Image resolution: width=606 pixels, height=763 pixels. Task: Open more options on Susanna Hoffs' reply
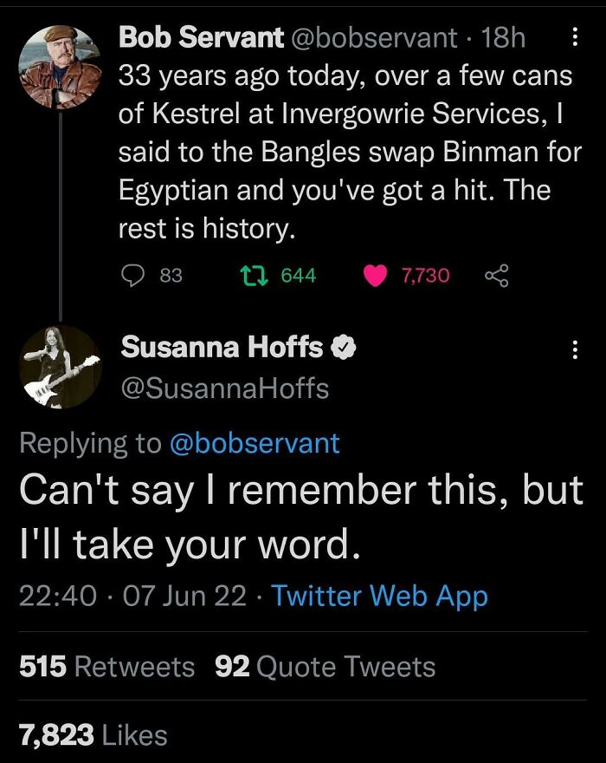tap(571, 349)
